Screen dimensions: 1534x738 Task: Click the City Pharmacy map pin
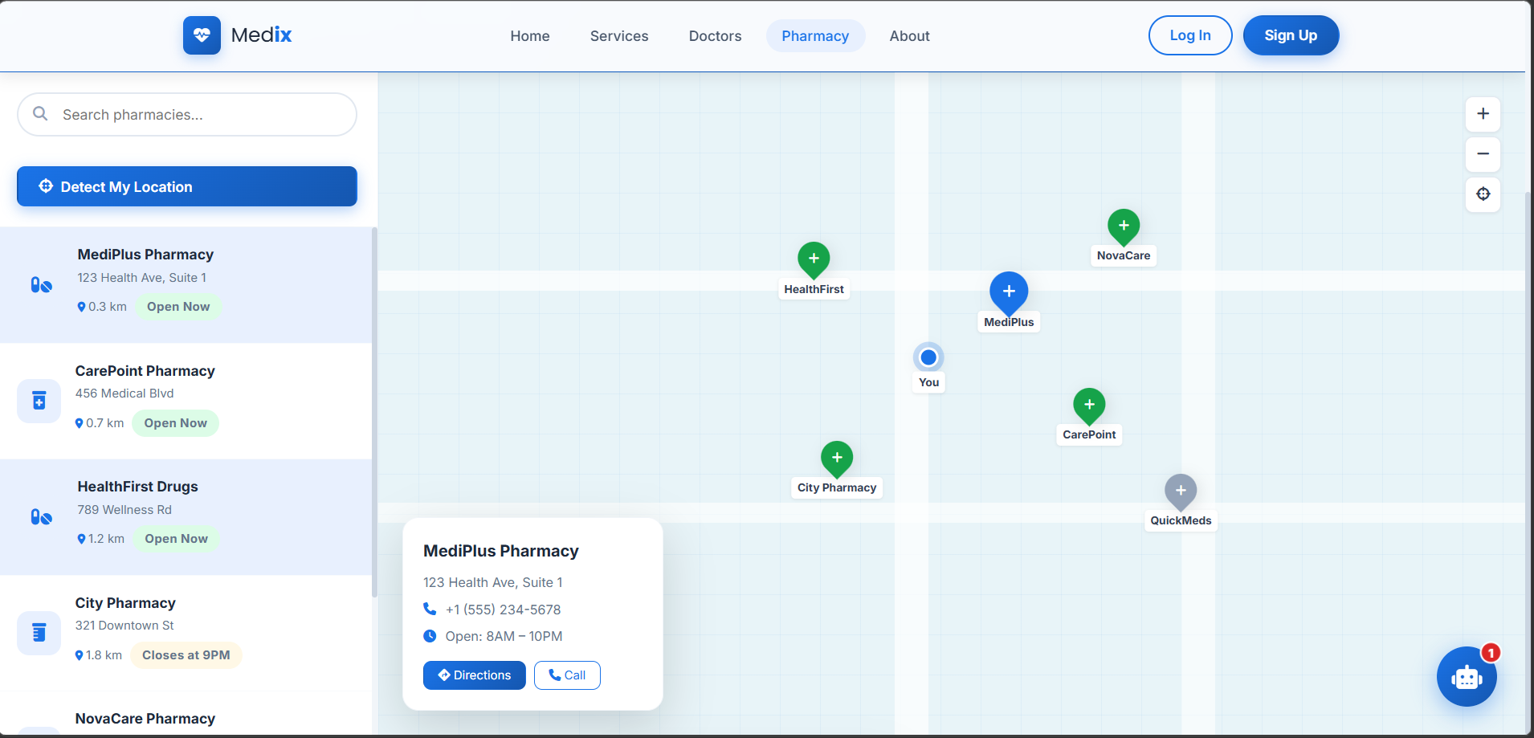(x=837, y=458)
